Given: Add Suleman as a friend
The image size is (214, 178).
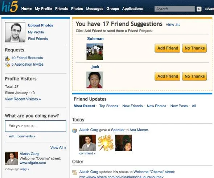Looking at the screenshot, I should pyautogui.click(x=168, y=48).
